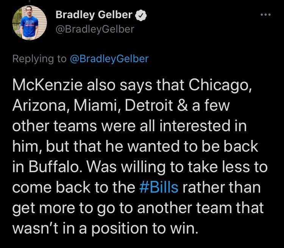Click the gray 'Replying to' label

[39, 59]
